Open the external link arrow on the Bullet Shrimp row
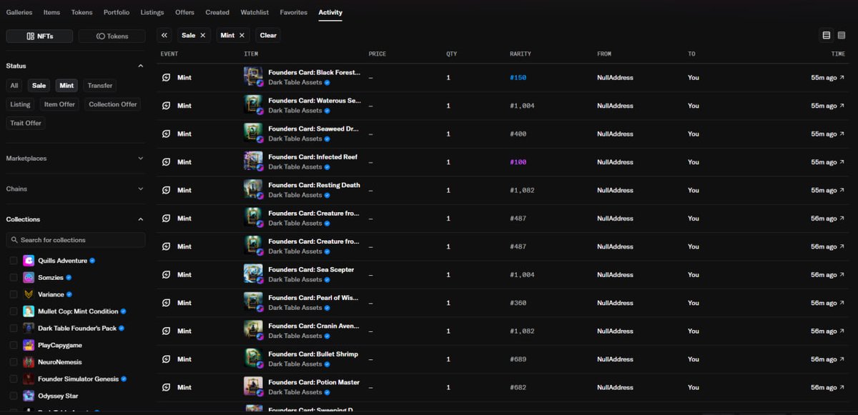 (842, 359)
